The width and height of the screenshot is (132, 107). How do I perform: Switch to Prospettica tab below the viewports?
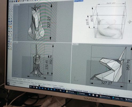click(x=15, y=78)
